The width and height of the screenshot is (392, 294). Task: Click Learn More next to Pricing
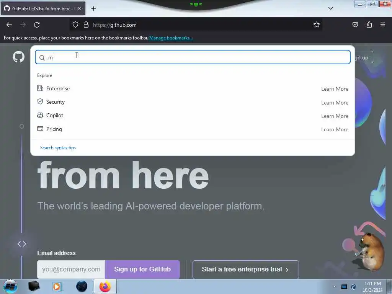[335, 129]
